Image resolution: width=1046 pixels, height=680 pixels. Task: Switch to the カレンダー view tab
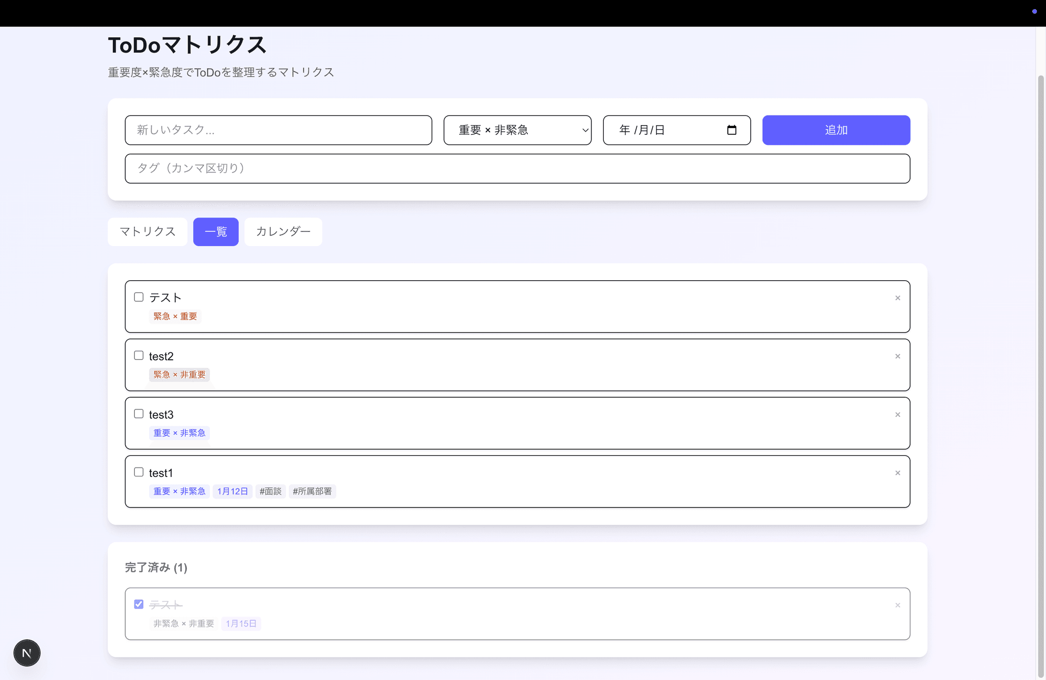pyautogui.click(x=283, y=232)
